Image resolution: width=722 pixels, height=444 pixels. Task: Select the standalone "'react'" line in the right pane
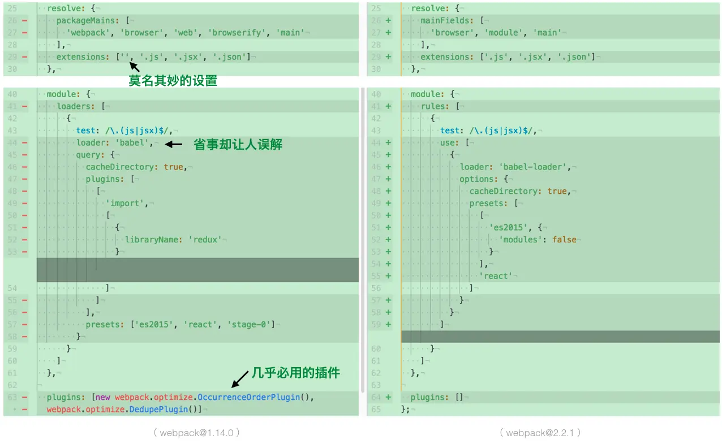click(495, 276)
